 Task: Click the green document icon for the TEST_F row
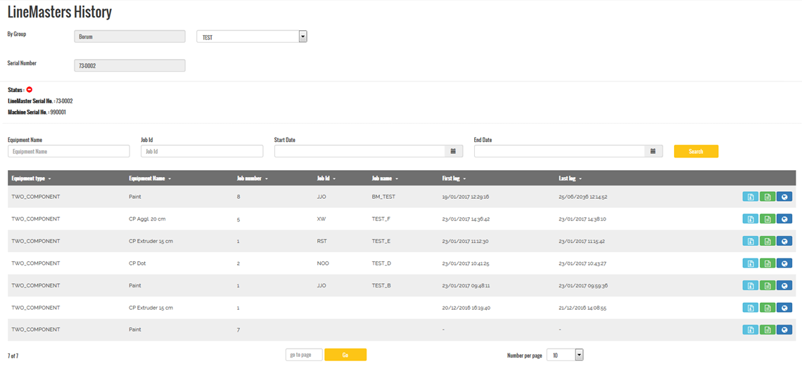(767, 219)
